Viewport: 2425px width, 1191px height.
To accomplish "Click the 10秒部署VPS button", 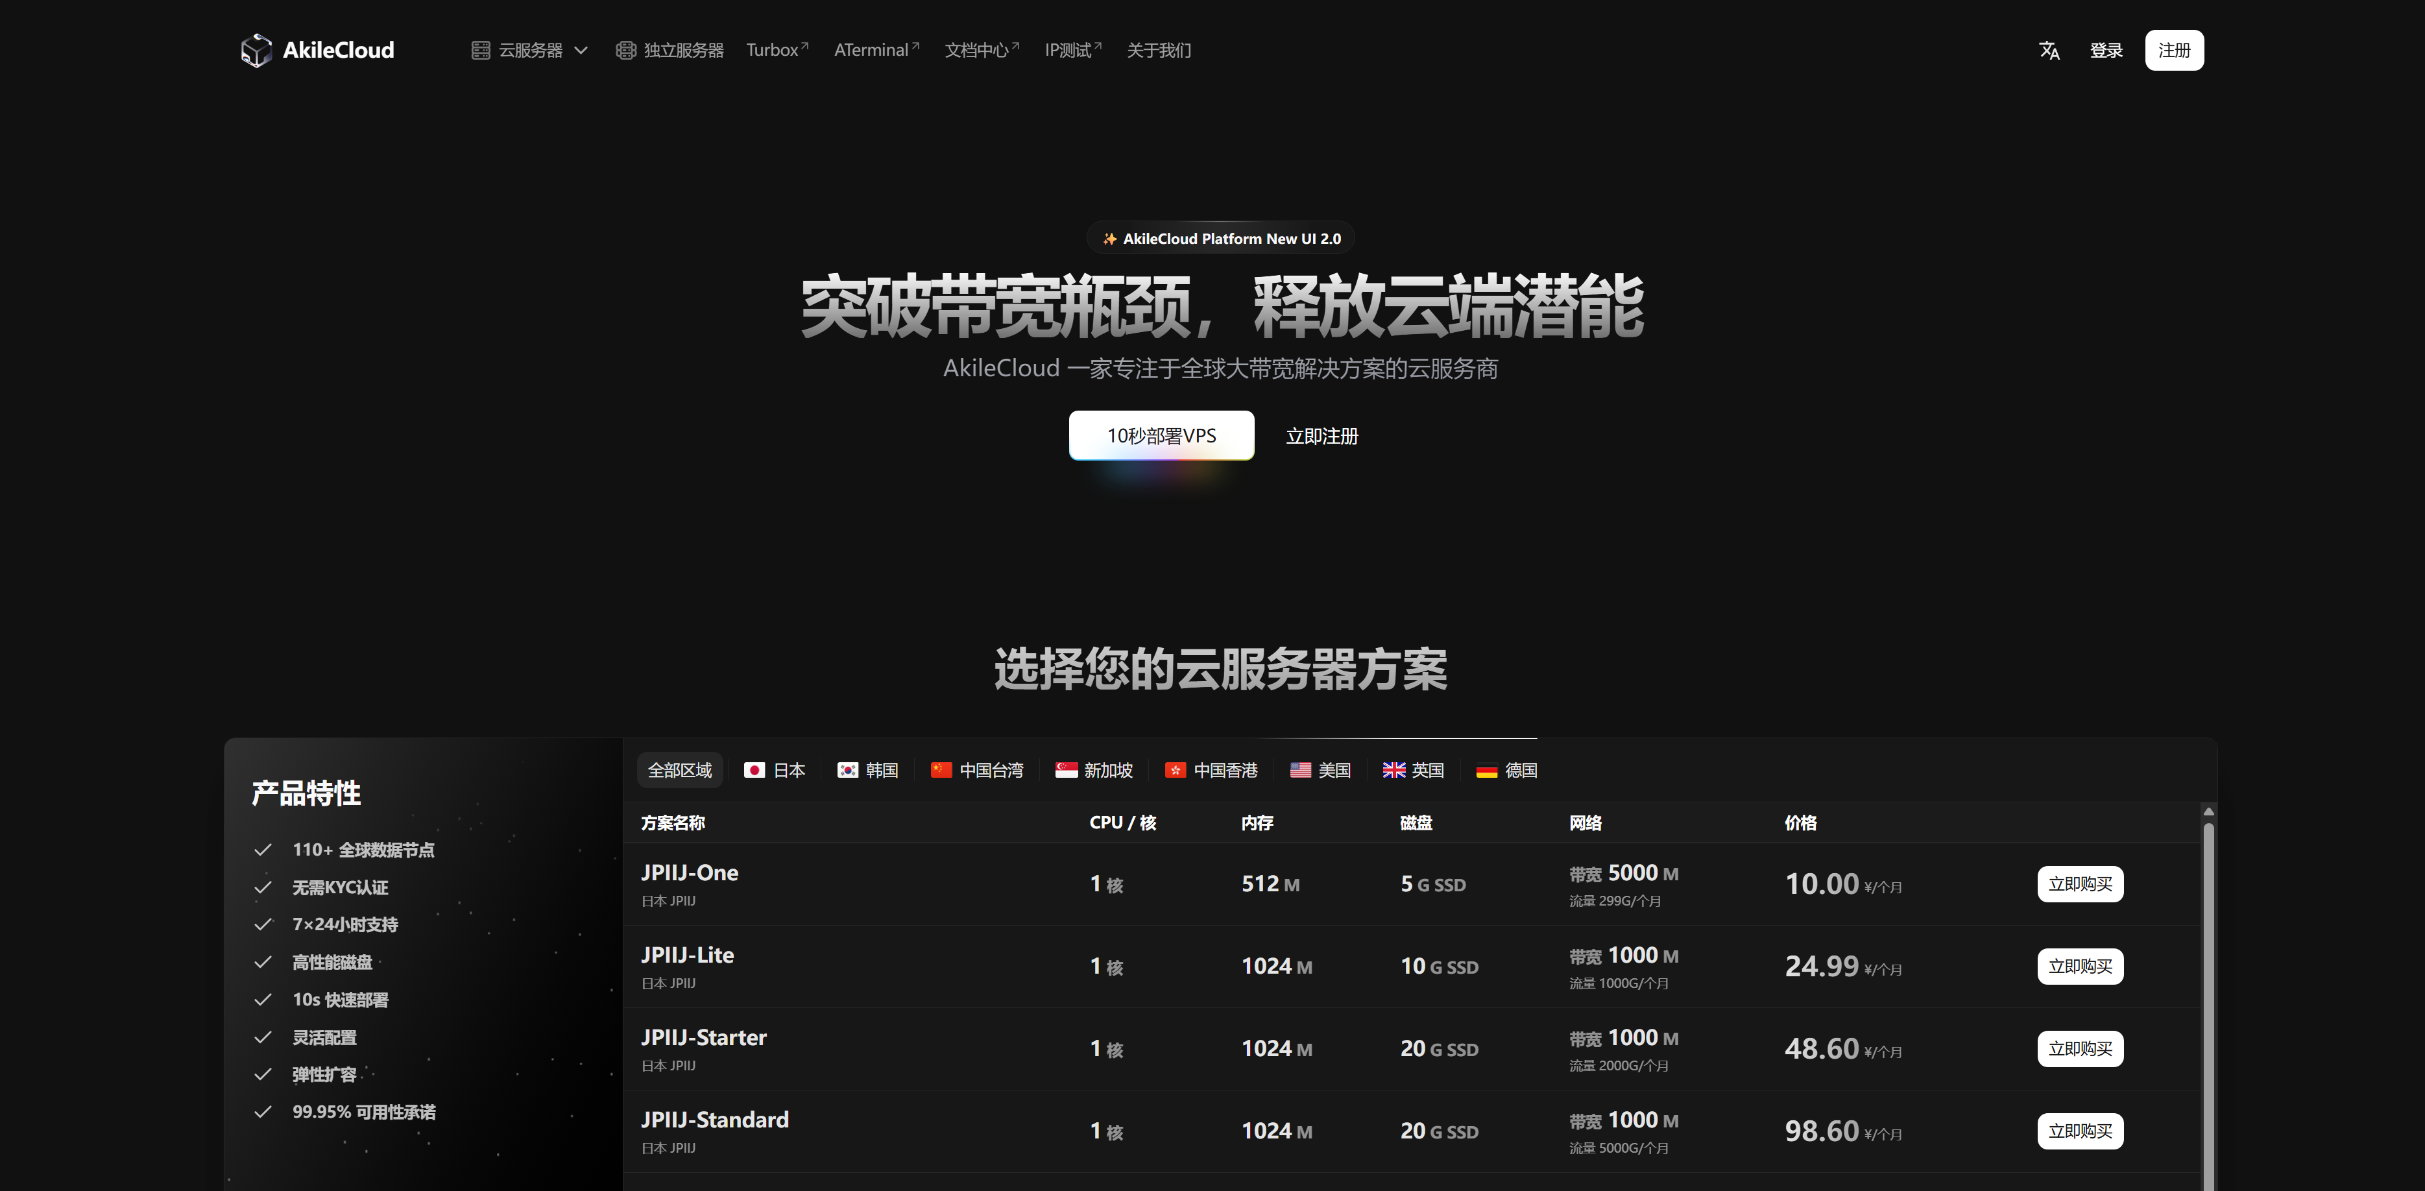I will coord(1161,435).
